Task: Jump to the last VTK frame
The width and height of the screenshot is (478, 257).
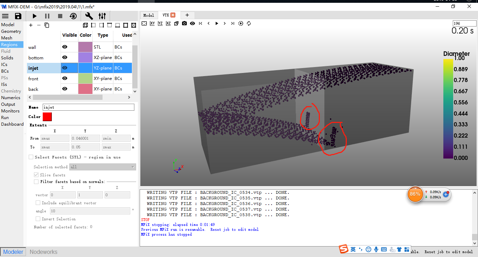Action: coord(232,23)
